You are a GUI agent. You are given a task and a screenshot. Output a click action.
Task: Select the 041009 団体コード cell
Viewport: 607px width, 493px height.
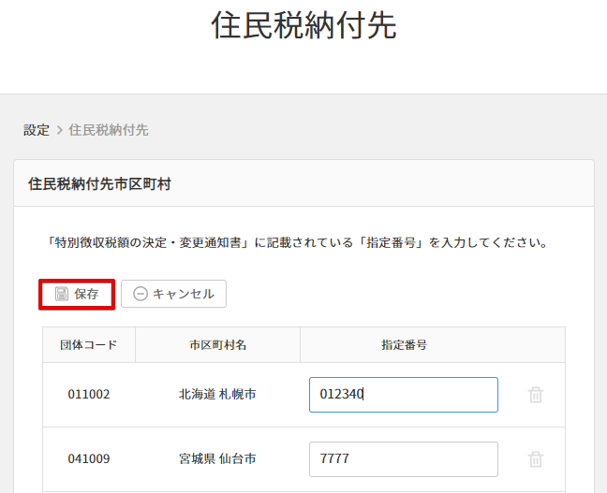tap(89, 459)
